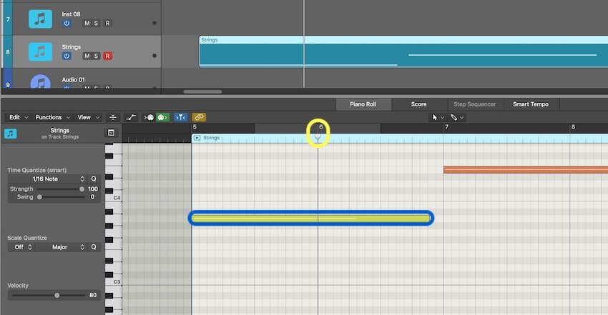The height and width of the screenshot is (315, 608).
Task: Switch to the Piano Roll tab
Action: click(x=363, y=104)
